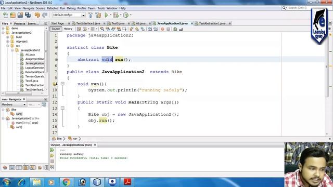This screenshot has height=187, width=333.
Task: Select main(String[] args) in Navigator
Action: tap(27, 123)
